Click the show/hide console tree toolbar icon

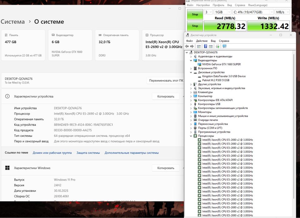199,46
